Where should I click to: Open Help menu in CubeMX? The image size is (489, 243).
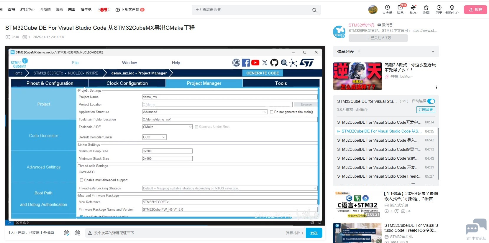point(176,63)
